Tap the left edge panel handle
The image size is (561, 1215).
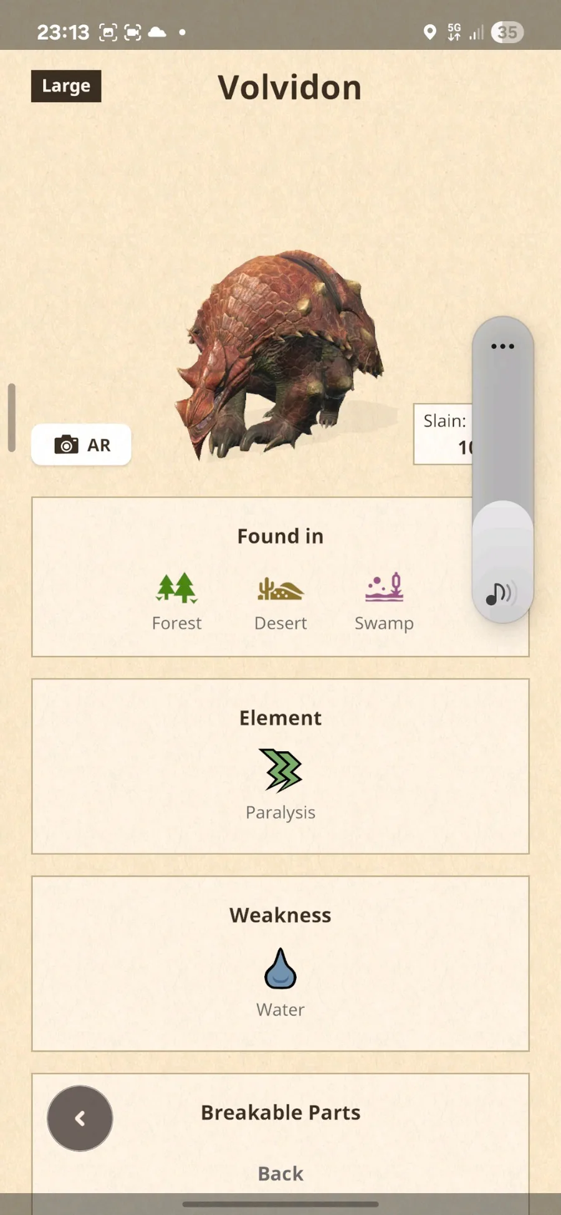point(11,417)
